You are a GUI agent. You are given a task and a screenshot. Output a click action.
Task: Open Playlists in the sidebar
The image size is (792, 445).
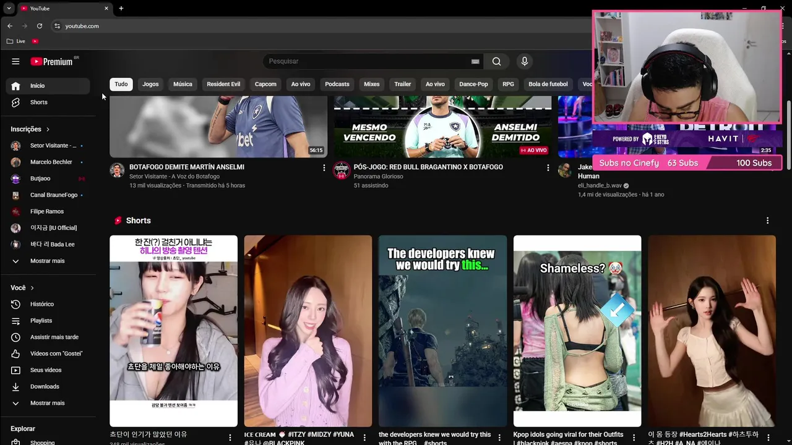(48, 321)
